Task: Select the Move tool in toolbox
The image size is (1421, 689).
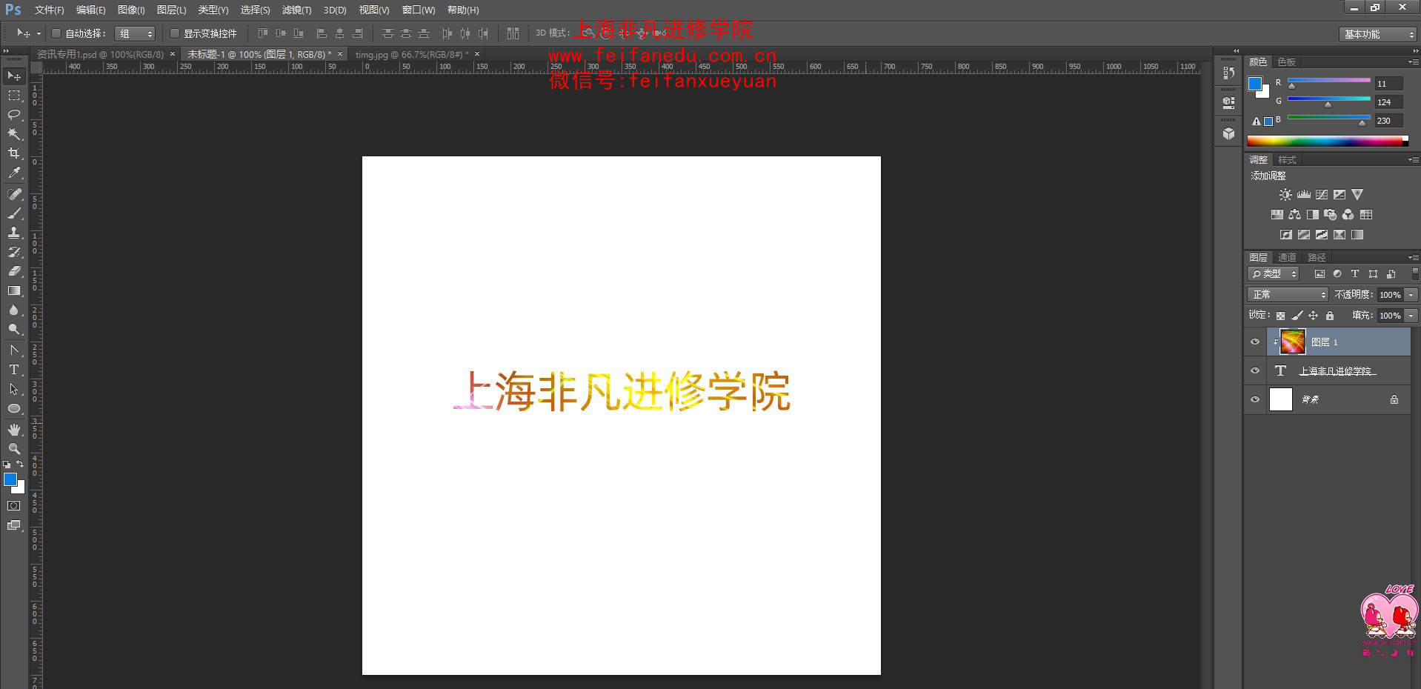Action: pos(14,76)
